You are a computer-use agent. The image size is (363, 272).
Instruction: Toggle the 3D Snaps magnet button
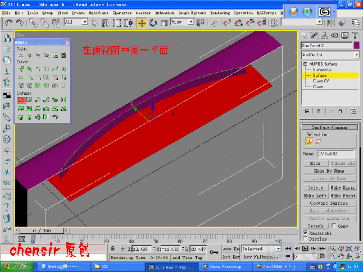pyautogui.click(x=227, y=23)
